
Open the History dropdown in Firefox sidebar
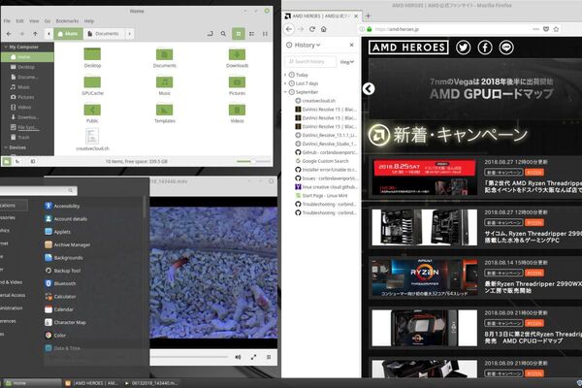pyautogui.click(x=304, y=45)
